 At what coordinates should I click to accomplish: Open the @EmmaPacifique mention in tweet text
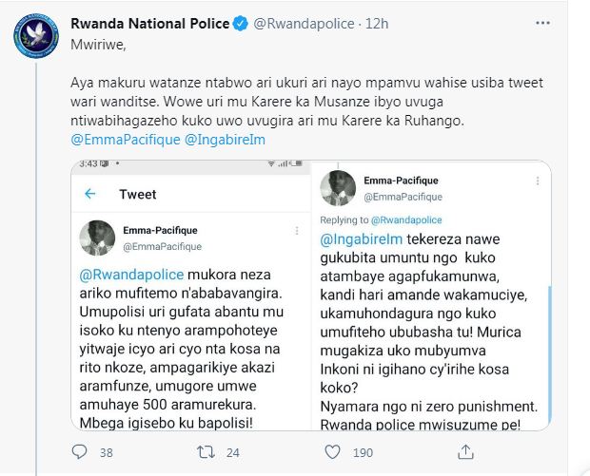(123, 141)
